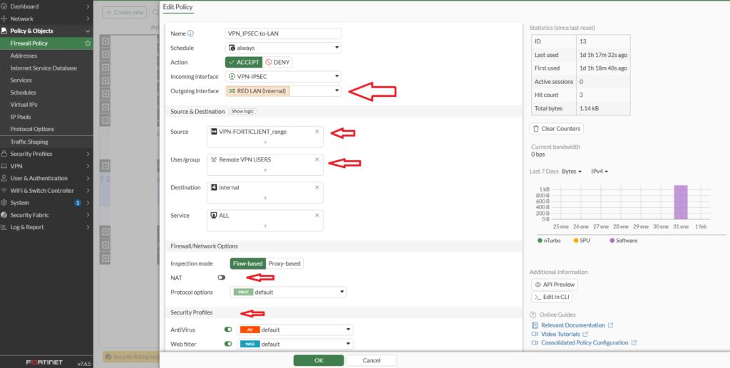
Task: Click the Edit in CLI button
Action: (552, 296)
